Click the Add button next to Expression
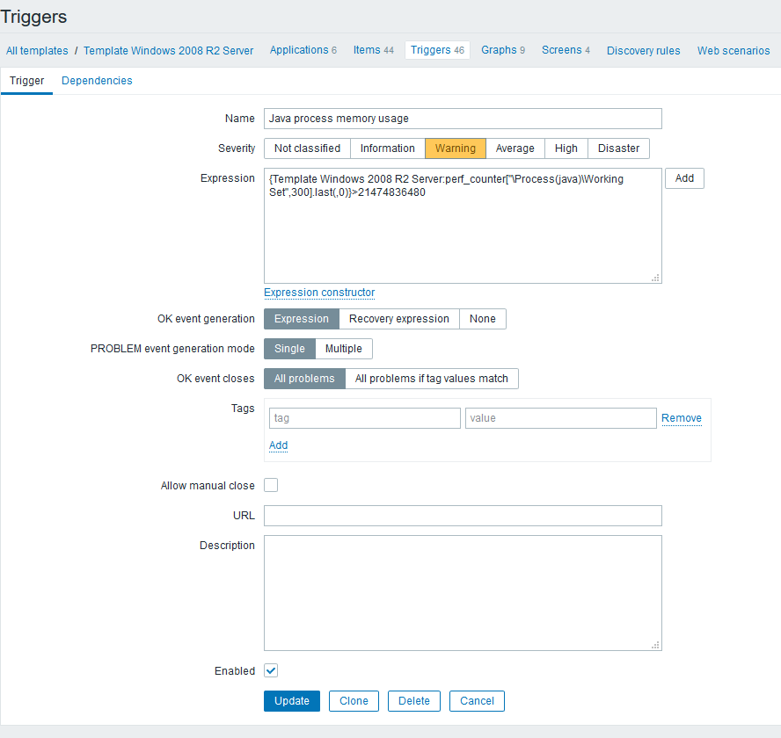Screen dimensions: 781x738 684,178
